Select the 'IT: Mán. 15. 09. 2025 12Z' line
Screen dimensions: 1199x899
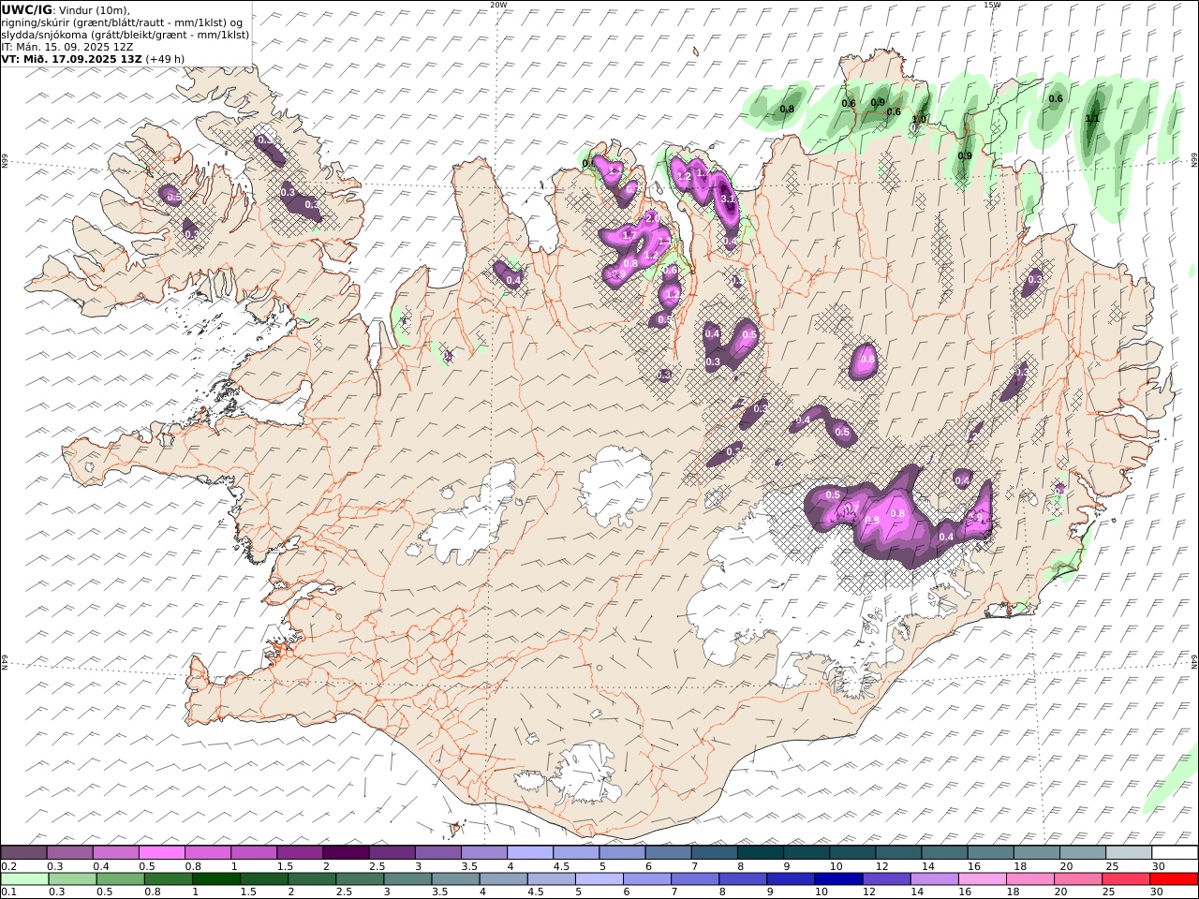click(66, 46)
